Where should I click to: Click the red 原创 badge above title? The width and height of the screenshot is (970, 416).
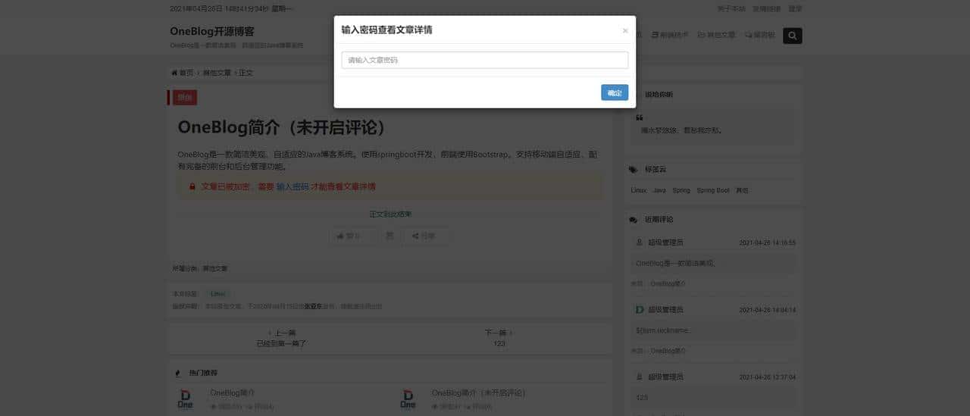point(183,97)
